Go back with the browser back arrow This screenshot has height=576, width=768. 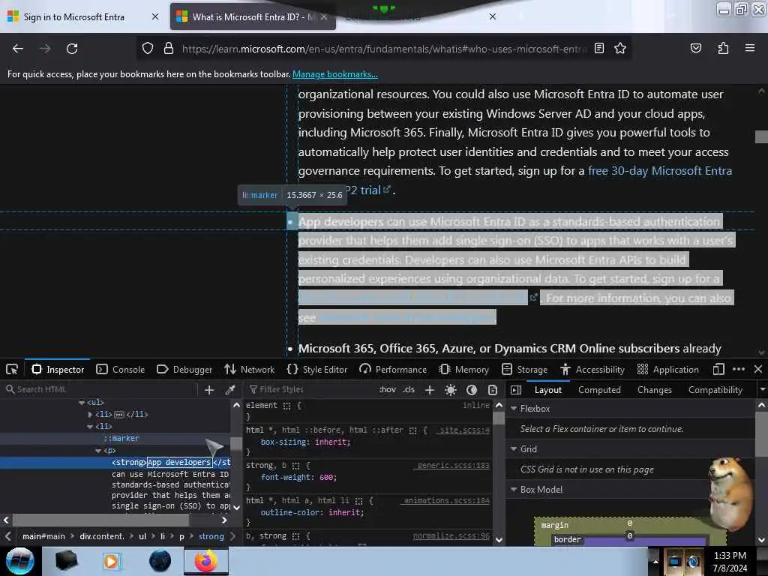coord(18,49)
